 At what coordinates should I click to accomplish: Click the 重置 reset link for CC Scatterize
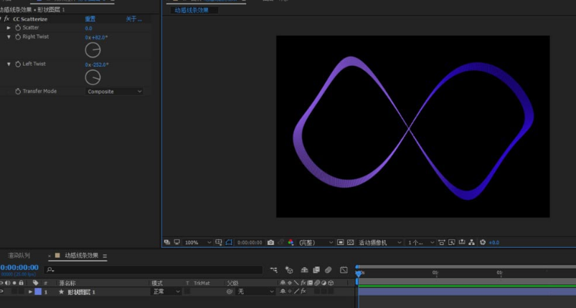[x=90, y=19]
